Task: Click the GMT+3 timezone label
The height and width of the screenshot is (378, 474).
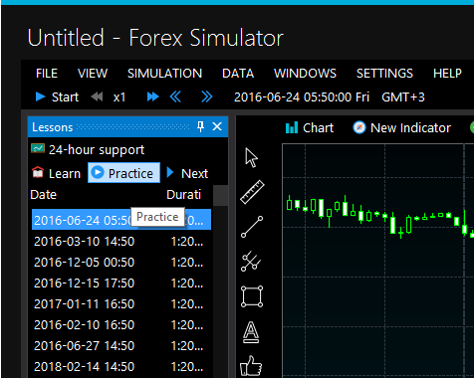Action: pos(403,97)
